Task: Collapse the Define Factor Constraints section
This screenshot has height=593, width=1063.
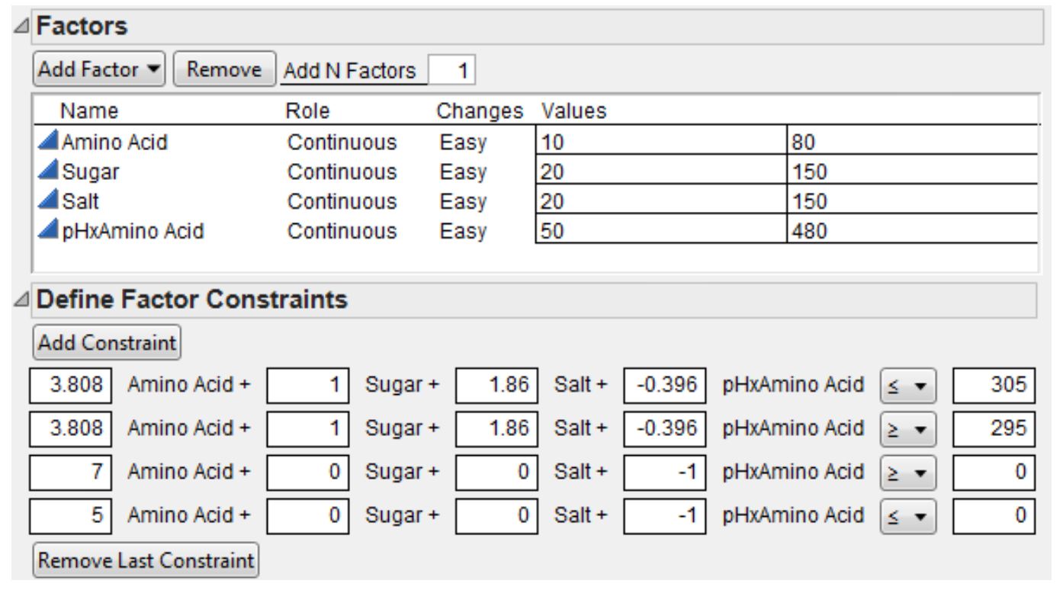Action: 24,300
